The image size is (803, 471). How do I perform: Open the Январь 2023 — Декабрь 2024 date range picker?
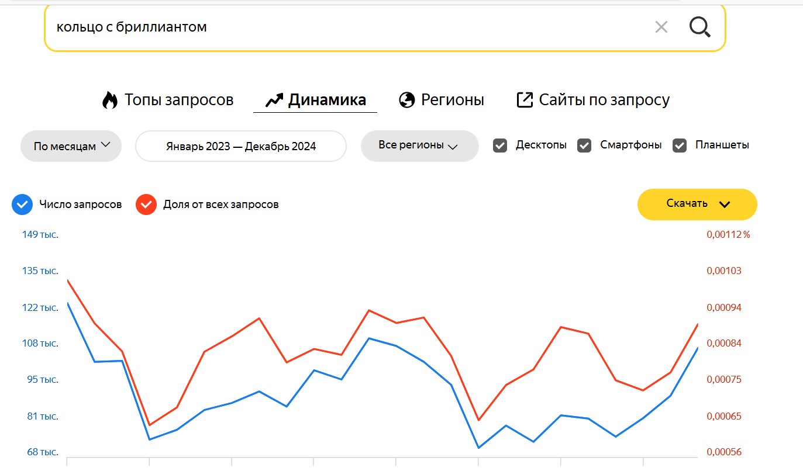pos(241,146)
